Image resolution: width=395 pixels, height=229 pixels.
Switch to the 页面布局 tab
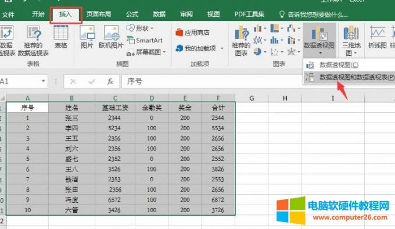point(99,14)
